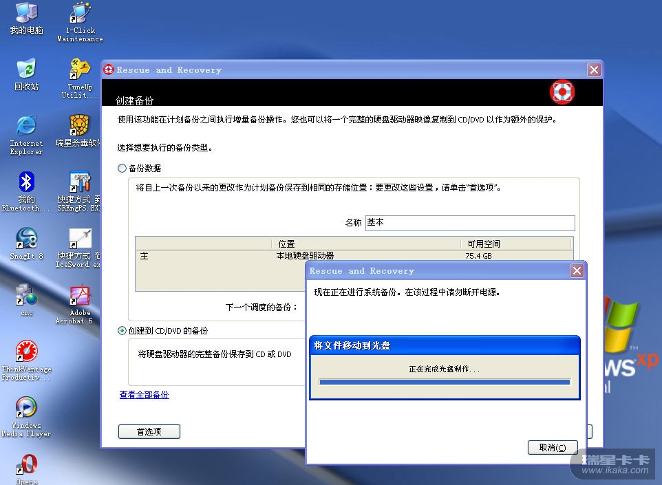
Task: Close the main Rescue and Recovery window
Action: [x=594, y=69]
